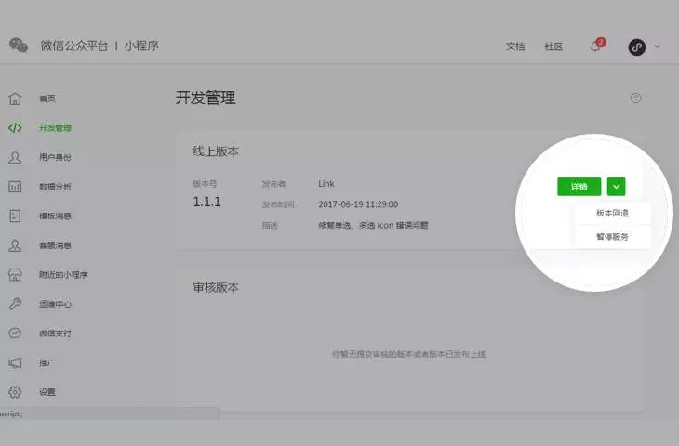Choose 版本回退 from the dropdown menu
Screen dimensions: 679x446
612,214
